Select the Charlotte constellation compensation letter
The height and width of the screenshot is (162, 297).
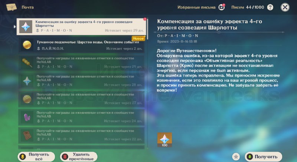pos(81,27)
